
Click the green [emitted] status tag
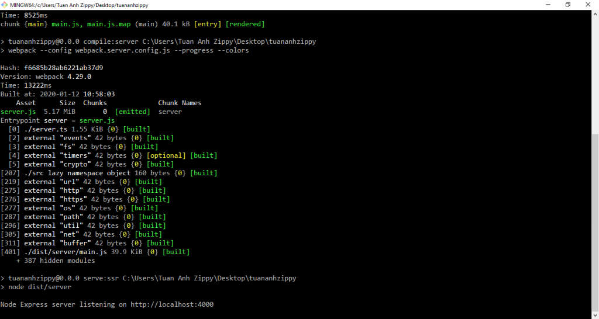pos(132,112)
